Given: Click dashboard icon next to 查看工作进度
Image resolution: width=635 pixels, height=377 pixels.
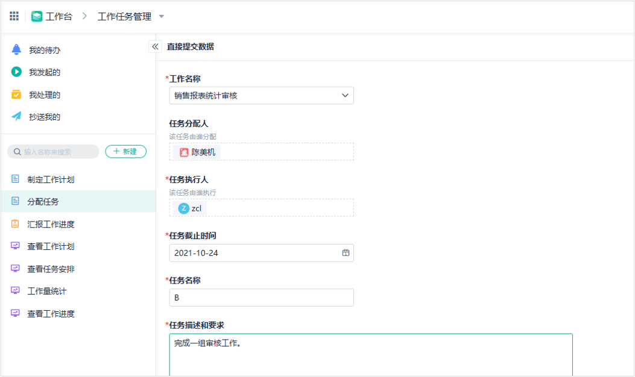Looking at the screenshot, I should click(16, 313).
